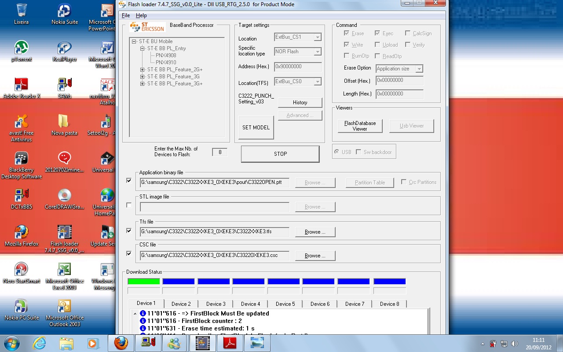
Task: Open the History button
Action: click(300, 103)
